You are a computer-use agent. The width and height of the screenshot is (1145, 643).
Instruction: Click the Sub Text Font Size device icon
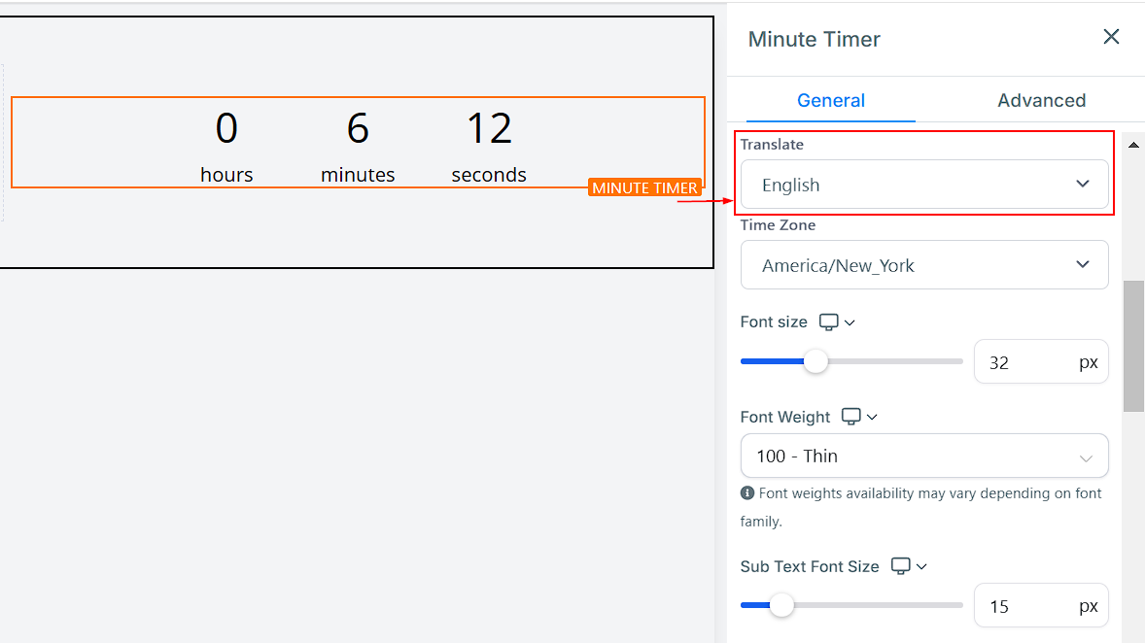click(901, 566)
